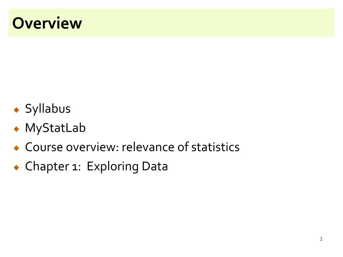Click the word of before statistics

tap(183, 147)
